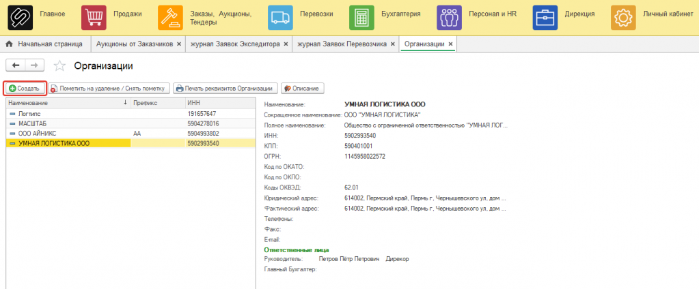The width and height of the screenshot is (699, 289).
Task: Open the Бухгалтерия menu label
Action: 401,14
